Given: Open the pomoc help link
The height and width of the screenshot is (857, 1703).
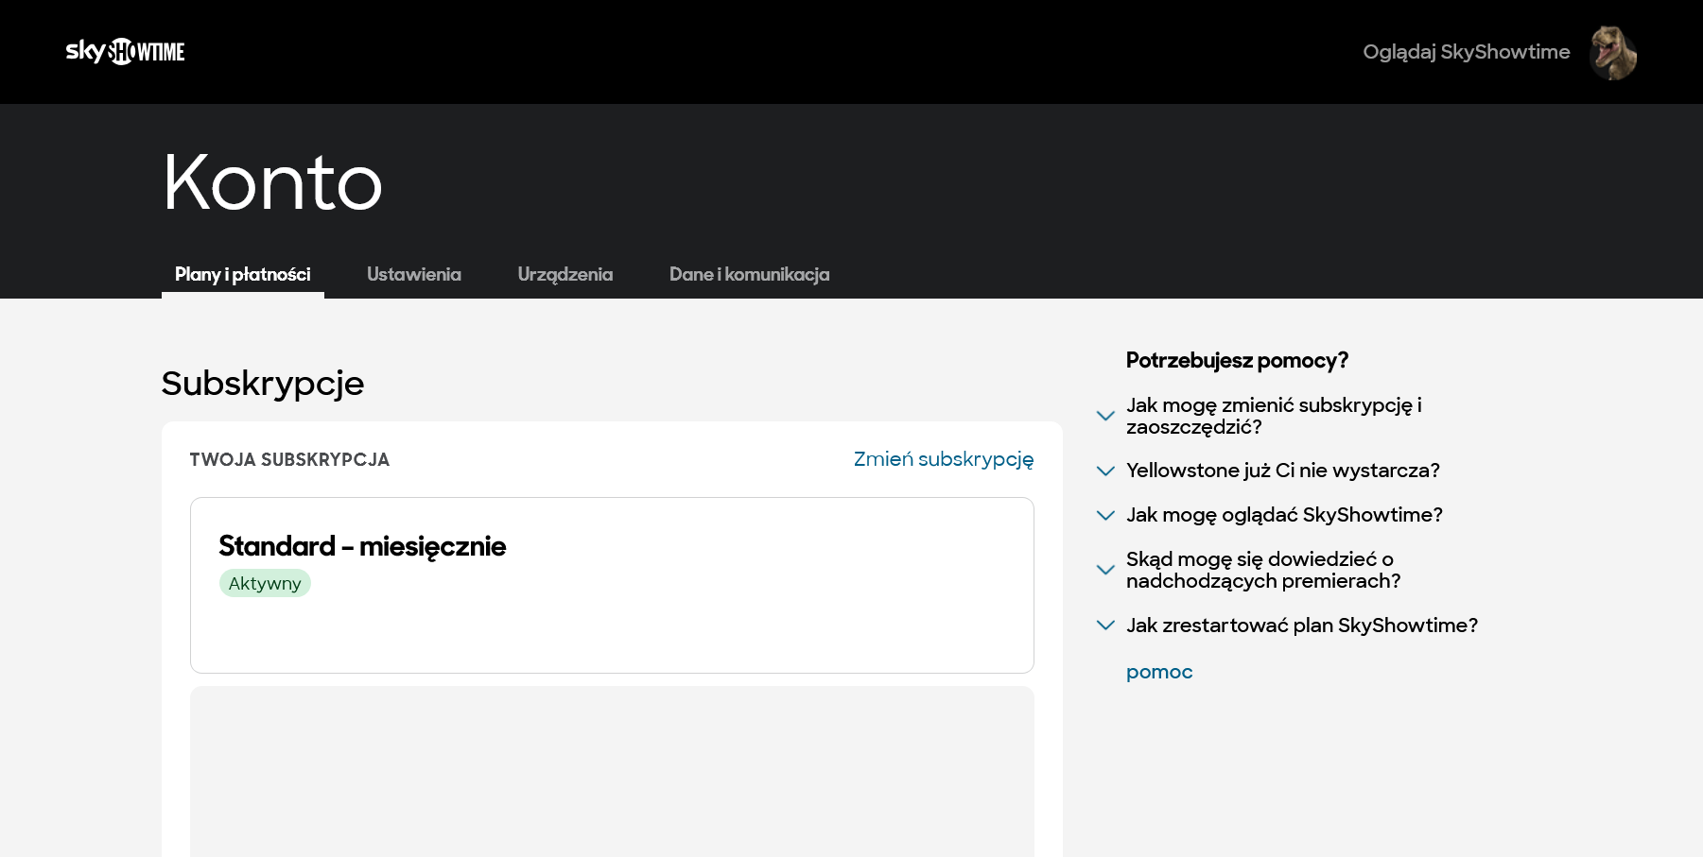Looking at the screenshot, I should (x=1158, y=672).
